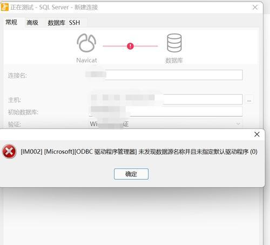Viewport: 270px width, 245px height.
Task: Click the database cylinder icon
Action: [174, 43]
